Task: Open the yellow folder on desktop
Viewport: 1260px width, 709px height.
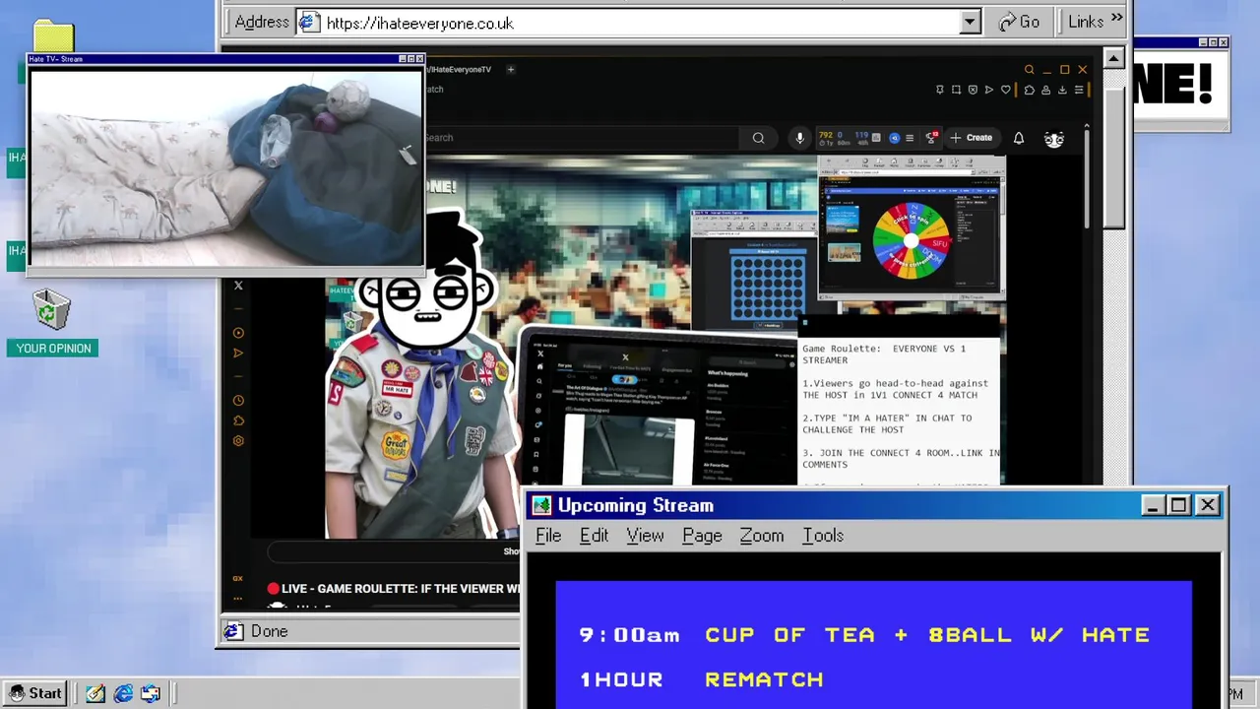Action: pos(53,37)
